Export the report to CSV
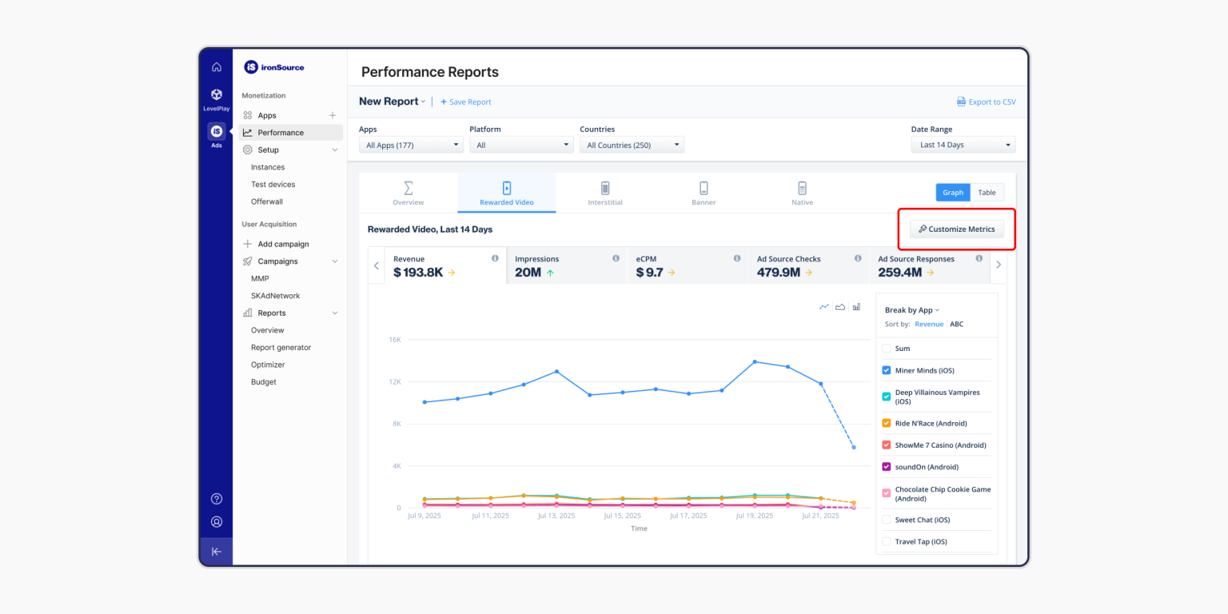Image resolution: width=1228 pixels, height=614 pixels. 987,102
